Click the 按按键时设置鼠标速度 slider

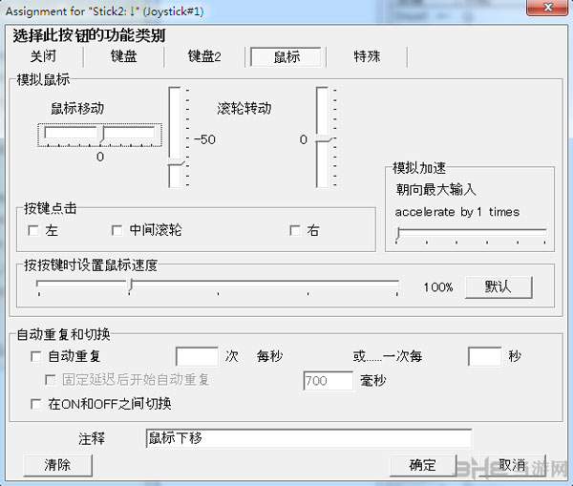point(218,286)
